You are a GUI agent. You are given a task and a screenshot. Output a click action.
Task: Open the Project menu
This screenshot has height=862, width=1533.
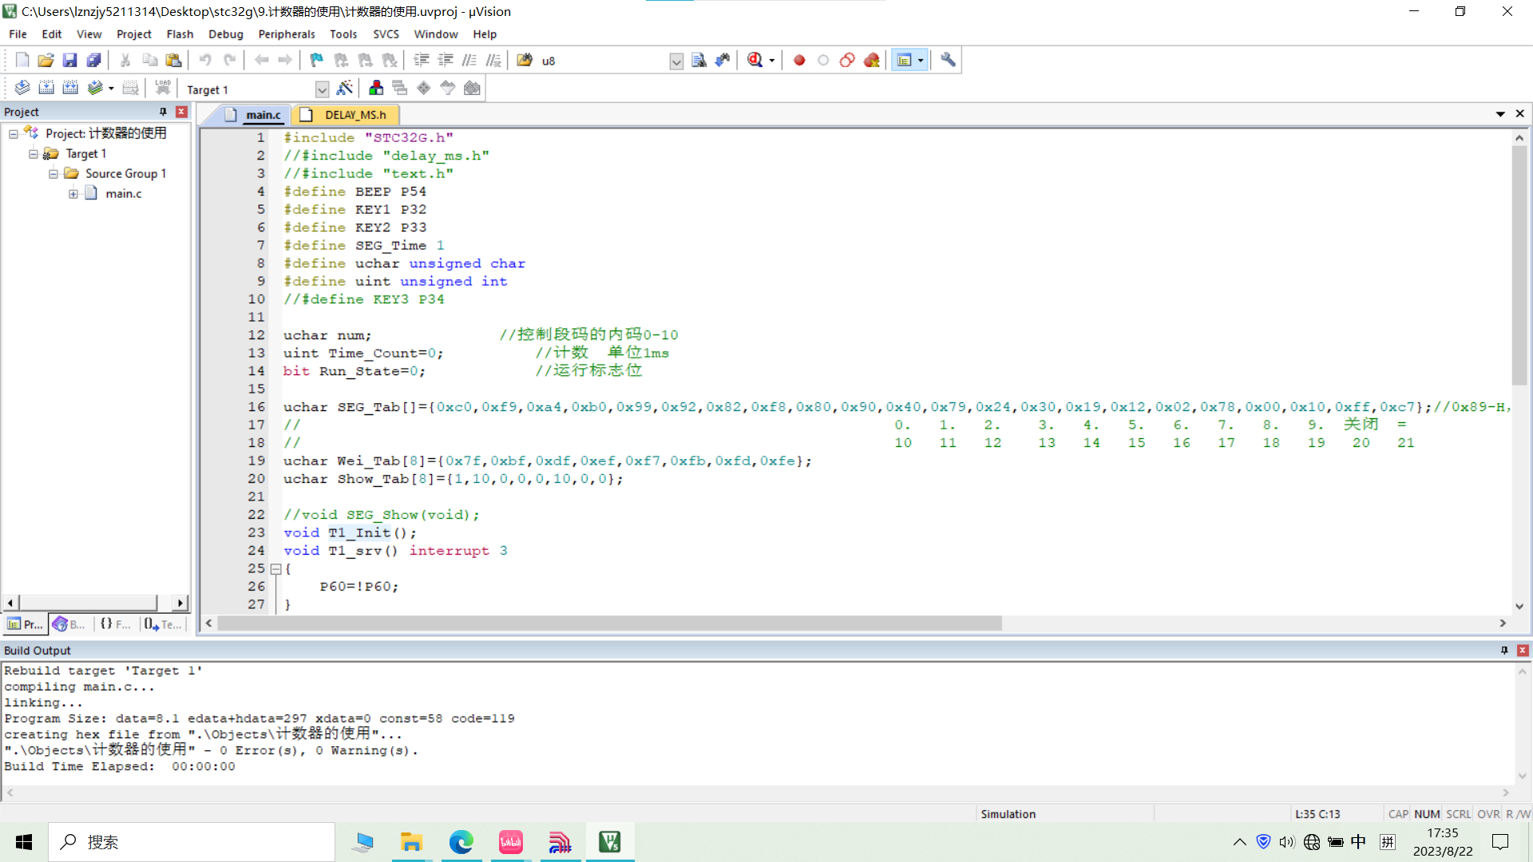(133, 34)
